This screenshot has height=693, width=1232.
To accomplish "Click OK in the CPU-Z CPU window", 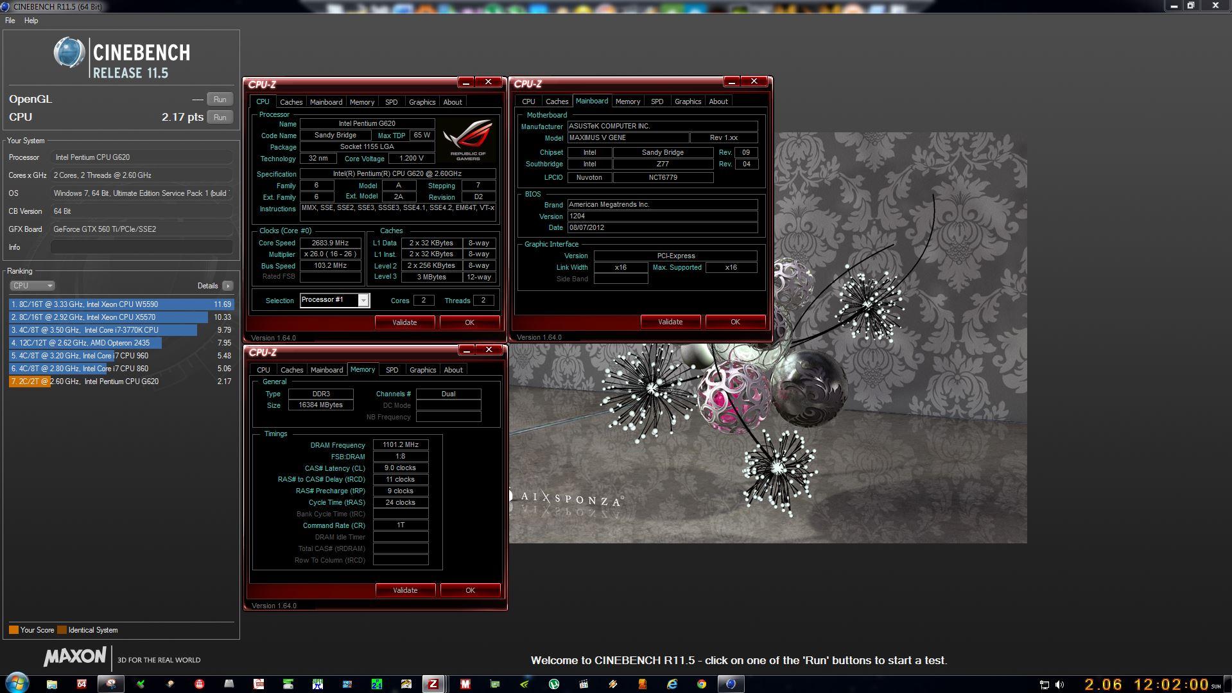I will click(469, 322).
